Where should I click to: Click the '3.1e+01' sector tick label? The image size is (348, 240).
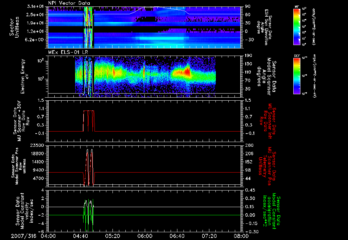coord(35,6)
